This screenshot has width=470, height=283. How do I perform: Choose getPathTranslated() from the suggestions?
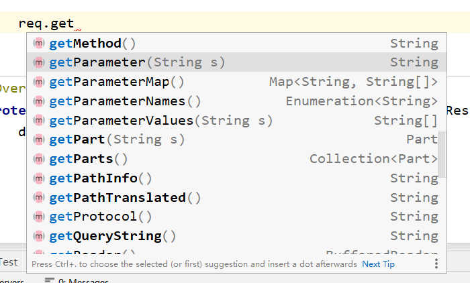(125, 198)
